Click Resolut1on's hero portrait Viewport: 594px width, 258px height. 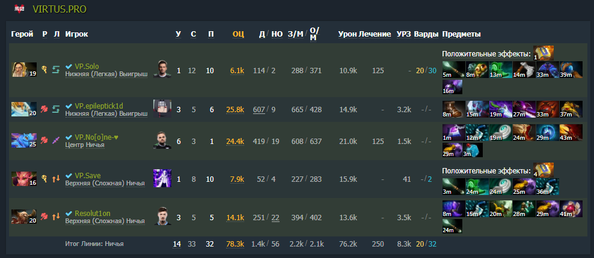click(x=24, y=217)
